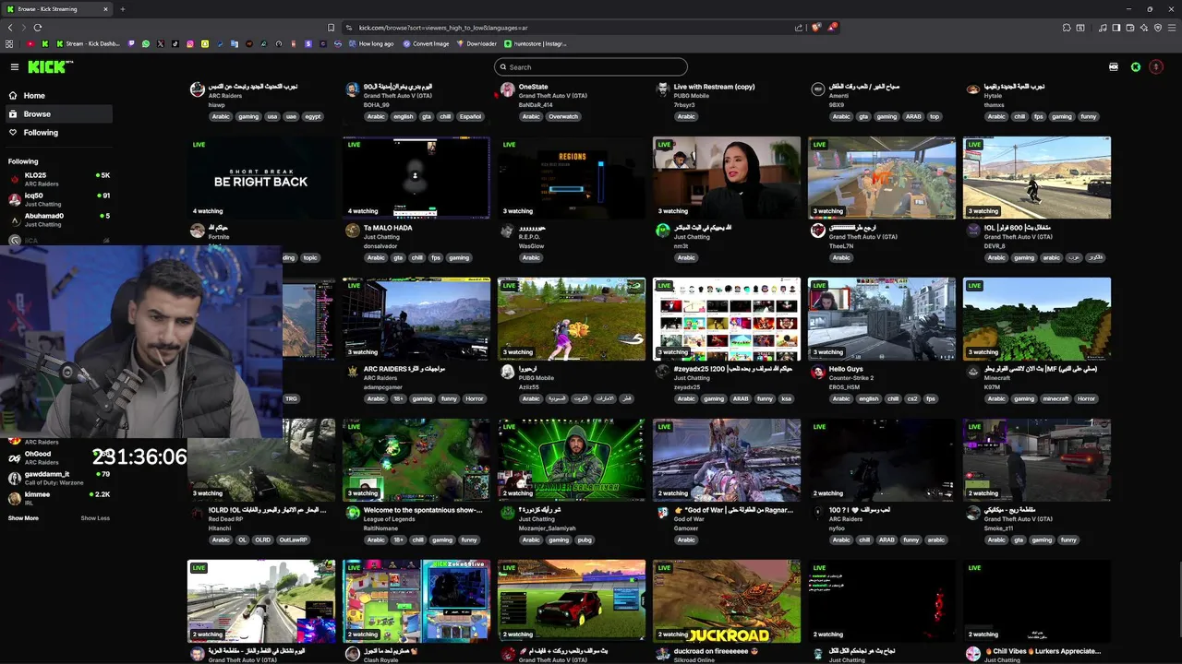Viewport: 1182px width, 664px height.
Task: Open the Chill Vibes Lurkers Appreciated stream
Action: point(1043,651)
